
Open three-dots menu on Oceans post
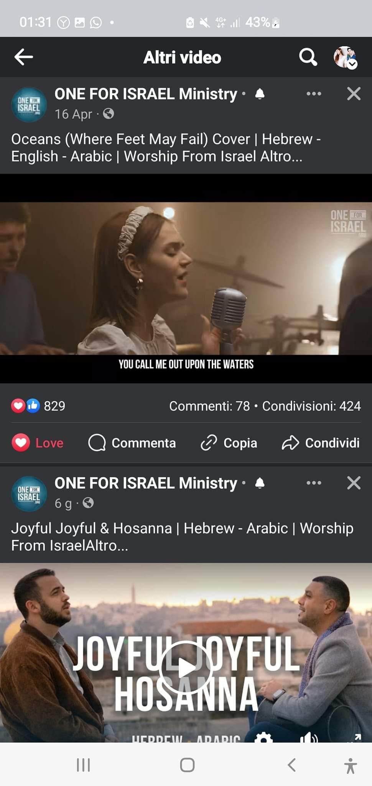314,94
